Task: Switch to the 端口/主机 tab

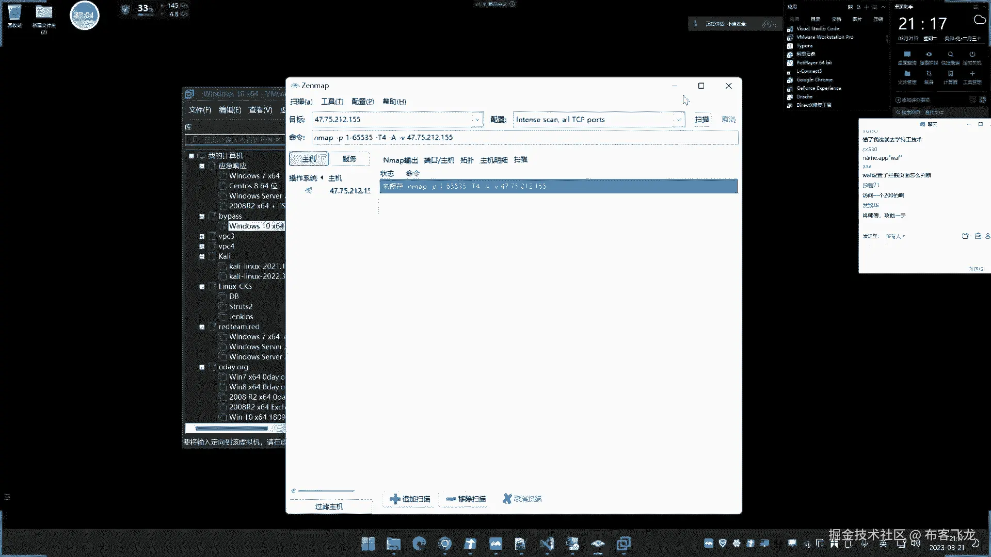Action: [x=439, y=160]
